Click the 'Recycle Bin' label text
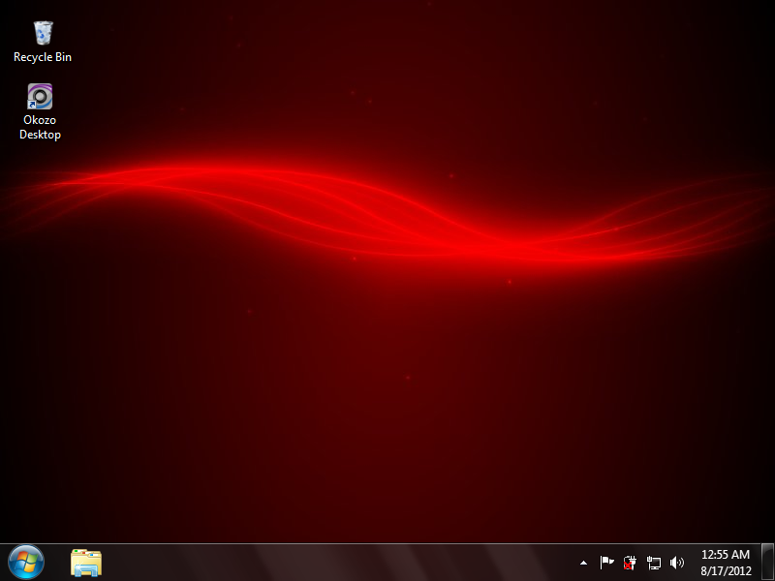Screen dimensions: 775x581 click(x=43, y=57)
